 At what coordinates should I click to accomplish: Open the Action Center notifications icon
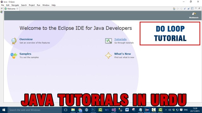181,110
